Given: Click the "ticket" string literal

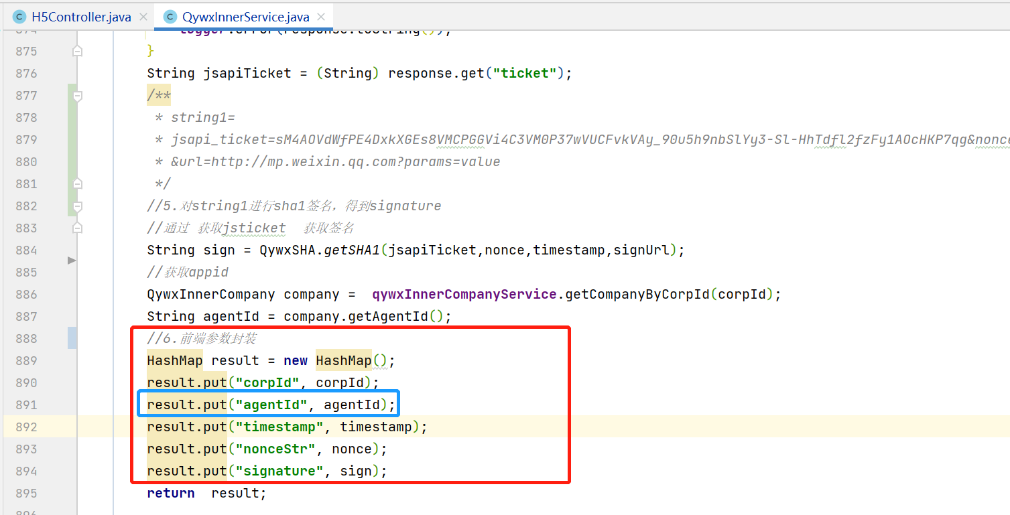Looking at the screenshot, I should [525, 73].
